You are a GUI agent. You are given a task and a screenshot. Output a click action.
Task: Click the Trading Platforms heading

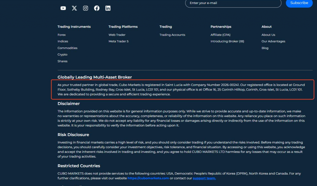123,27
